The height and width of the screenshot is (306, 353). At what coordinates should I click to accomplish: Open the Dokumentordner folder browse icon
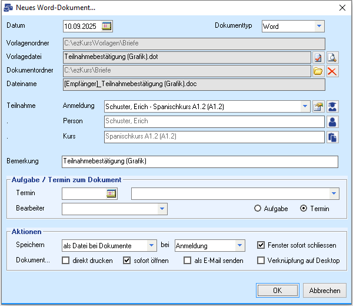tap(318, 71)
